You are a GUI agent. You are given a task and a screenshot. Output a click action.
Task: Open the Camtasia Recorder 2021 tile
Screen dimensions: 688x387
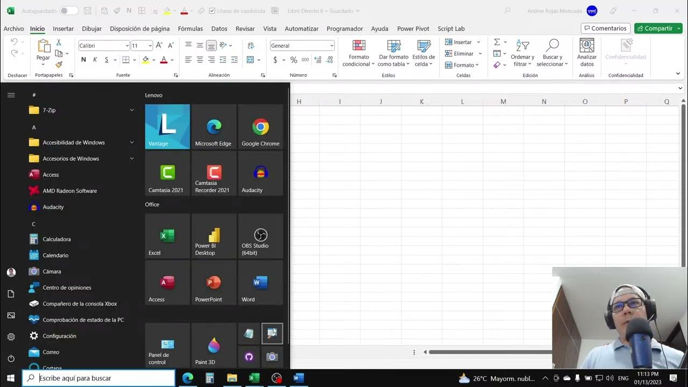click(214, 173)
